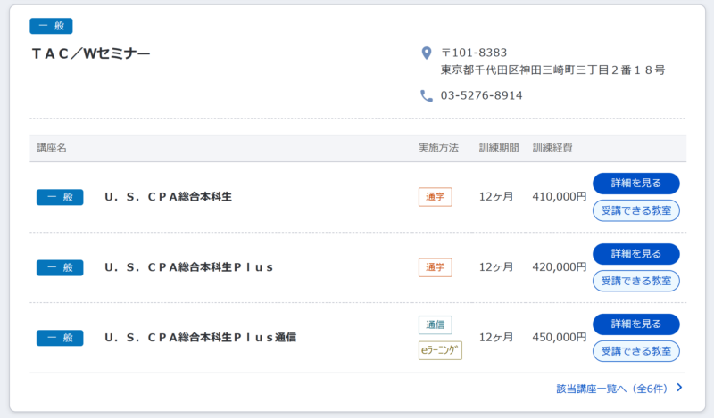
Task: Click the telephone icon beside 03-5276-8914
Action: click(x=427, y=95)
